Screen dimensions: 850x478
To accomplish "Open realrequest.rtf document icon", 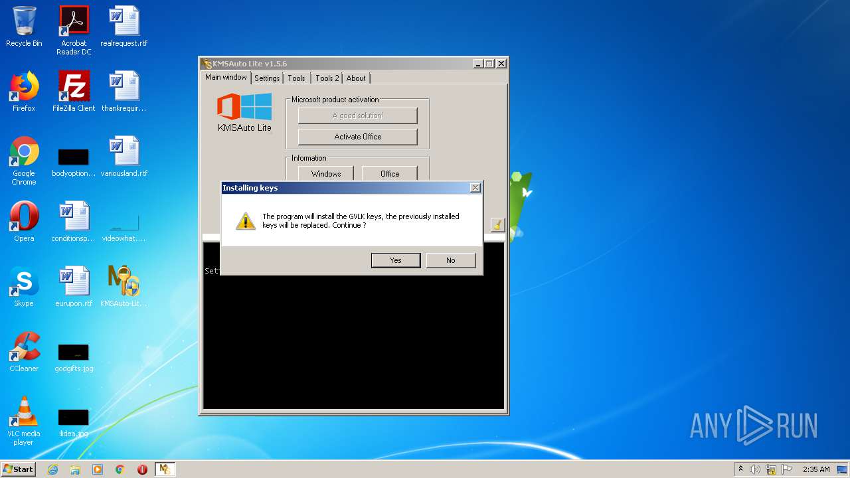I will [x=124, y=27].
